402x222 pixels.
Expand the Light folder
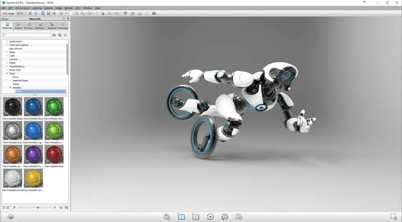[7, 56]
